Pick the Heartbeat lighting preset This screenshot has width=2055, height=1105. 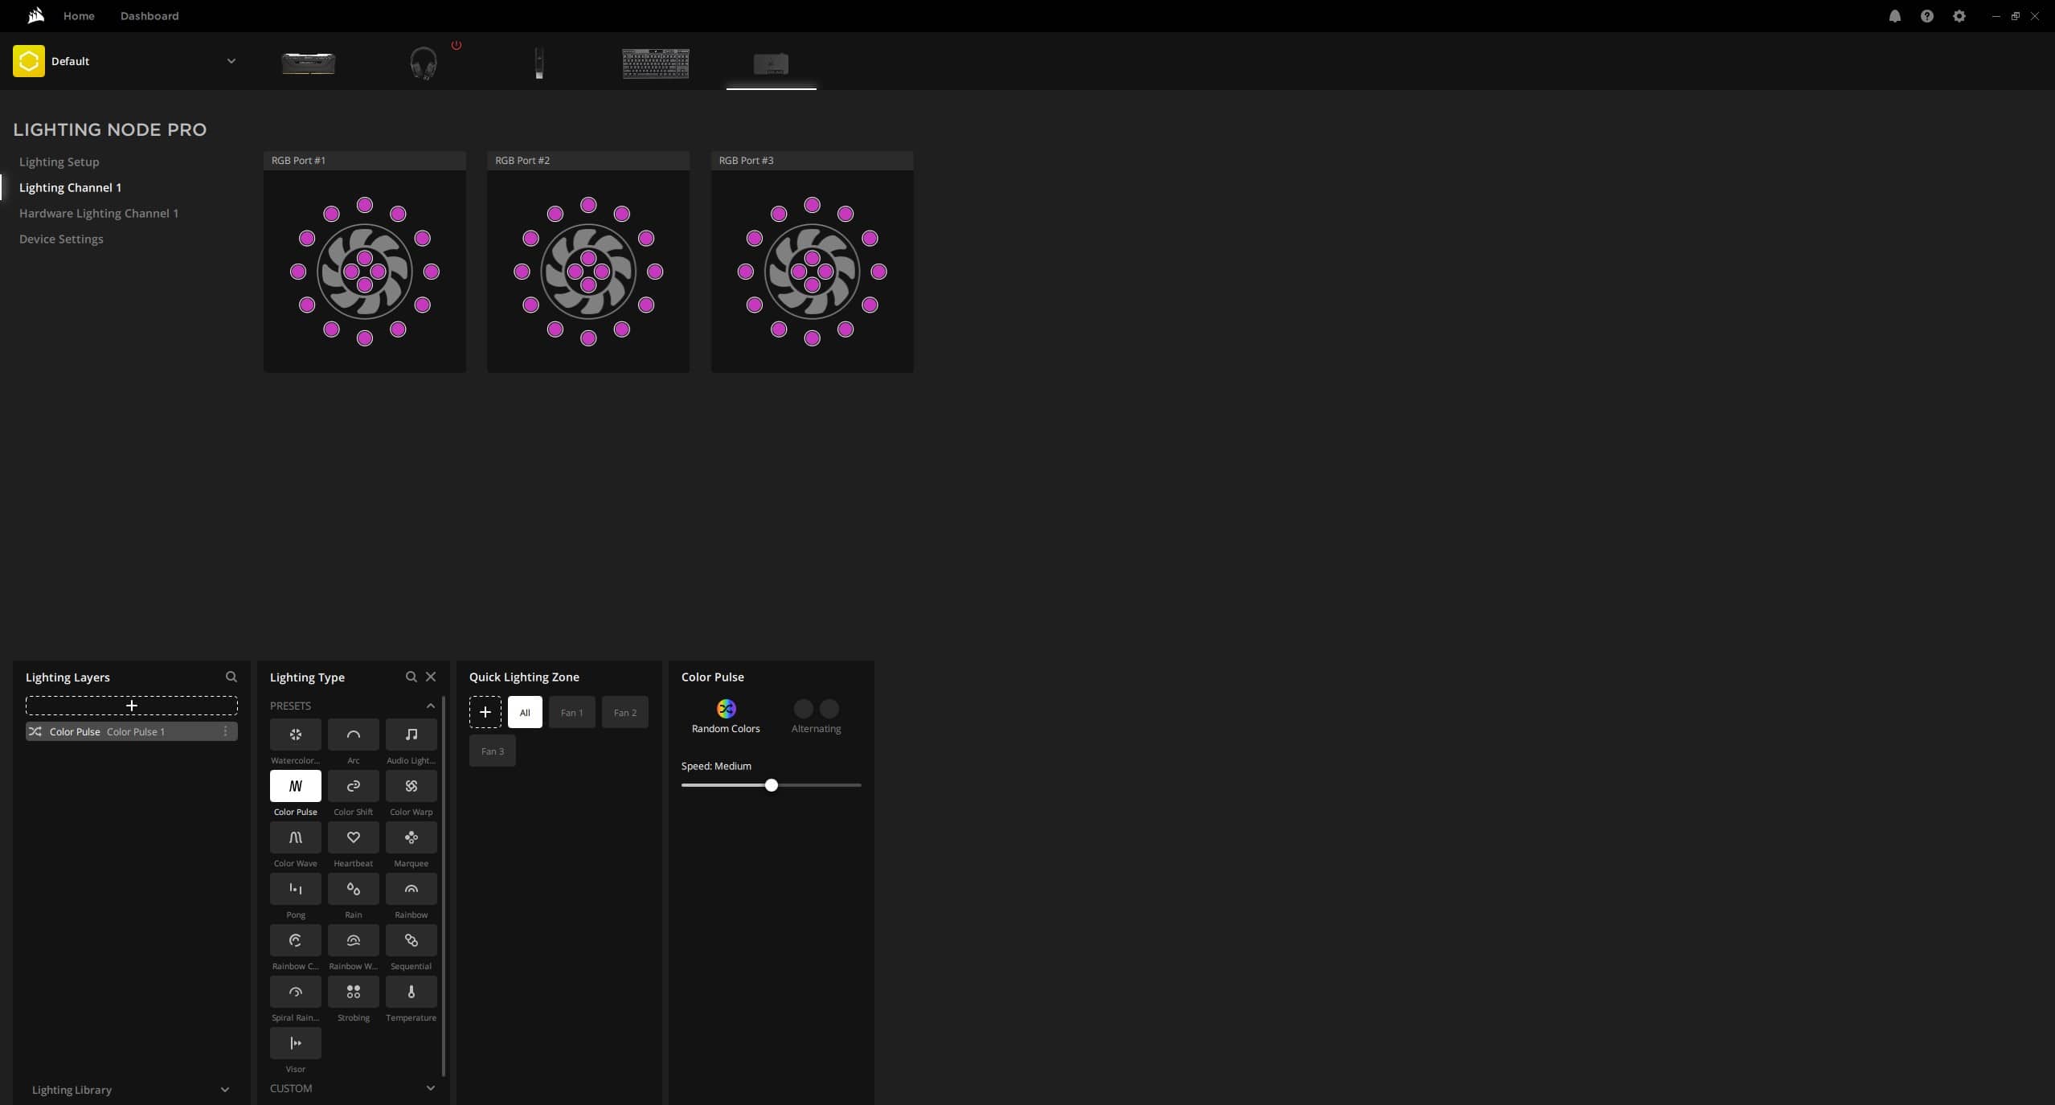tap(353, 837)
